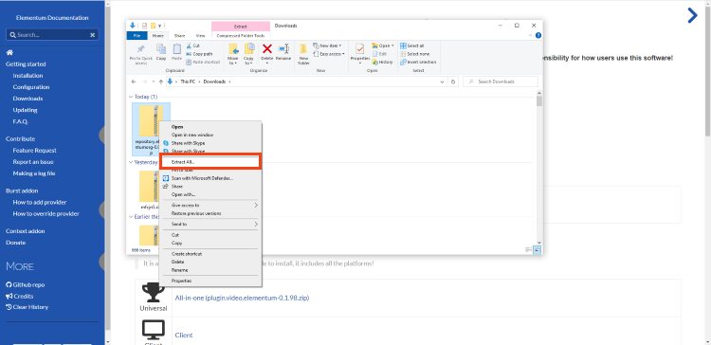Open the Compressed Folder Tools tab
This screenshot has height=345, width=711.
(241, 36)
